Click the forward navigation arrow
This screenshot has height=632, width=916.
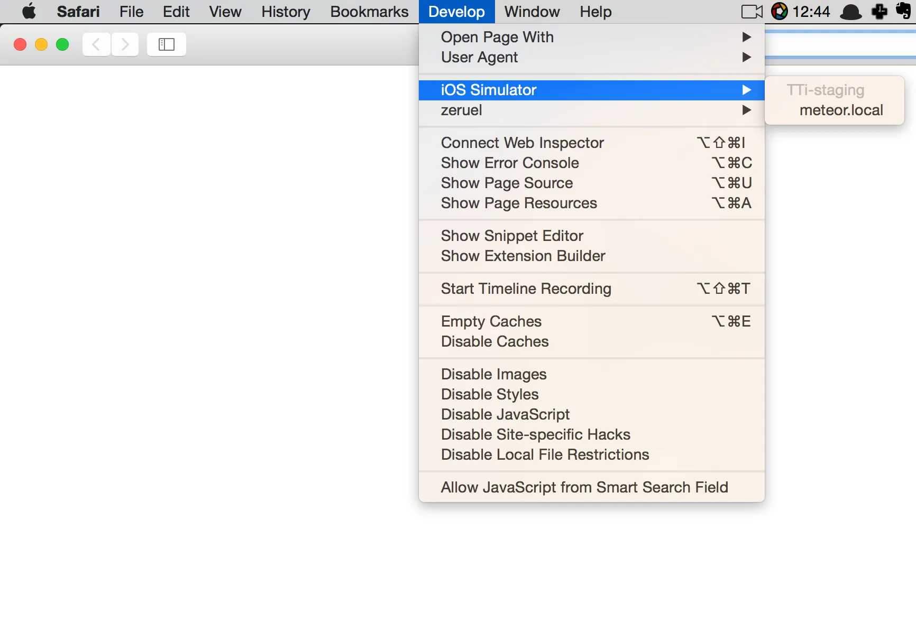pos(125,44)
